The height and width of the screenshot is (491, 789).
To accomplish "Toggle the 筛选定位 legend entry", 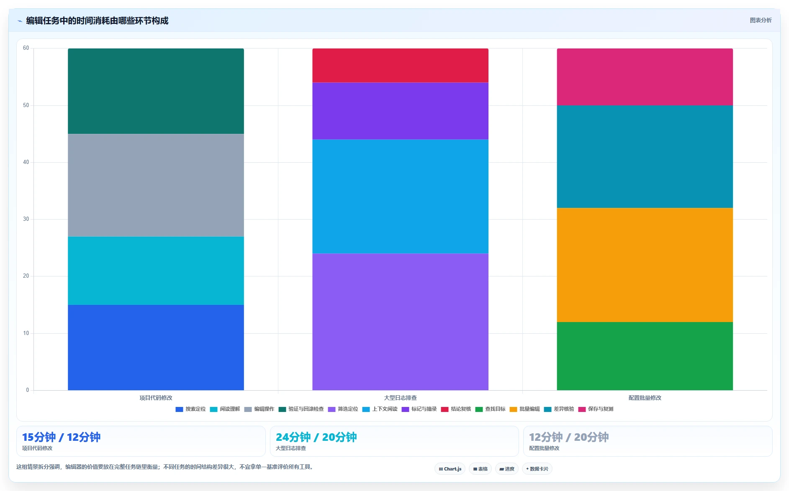I will 343,409.
